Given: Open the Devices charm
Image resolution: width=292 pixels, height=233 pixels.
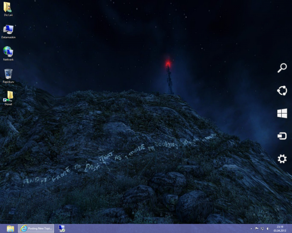Looking at the screenshot, I should [282, 136].
